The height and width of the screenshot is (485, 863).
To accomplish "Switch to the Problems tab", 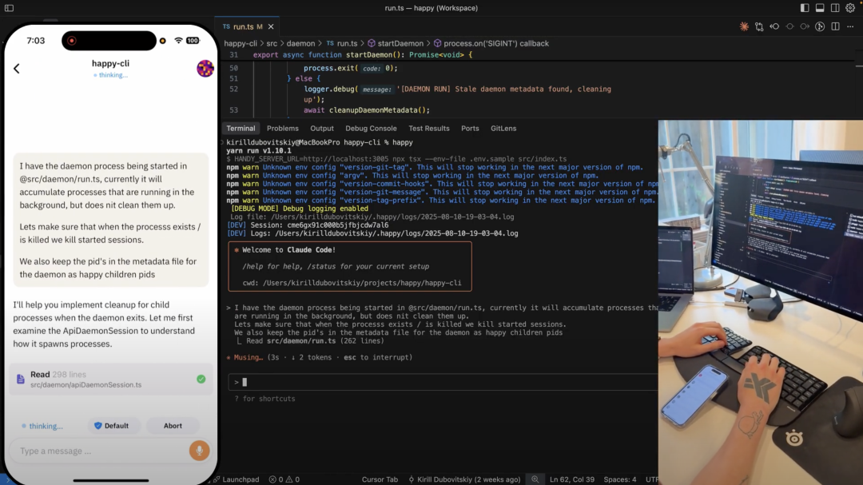I will tap(282, 128).
